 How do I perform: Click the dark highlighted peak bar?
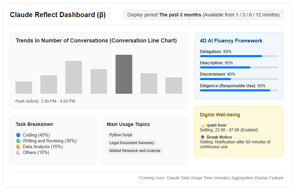pos(124,74)
